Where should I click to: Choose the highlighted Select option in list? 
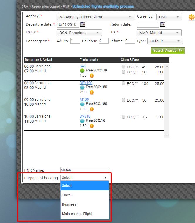[x=85, y=186]
